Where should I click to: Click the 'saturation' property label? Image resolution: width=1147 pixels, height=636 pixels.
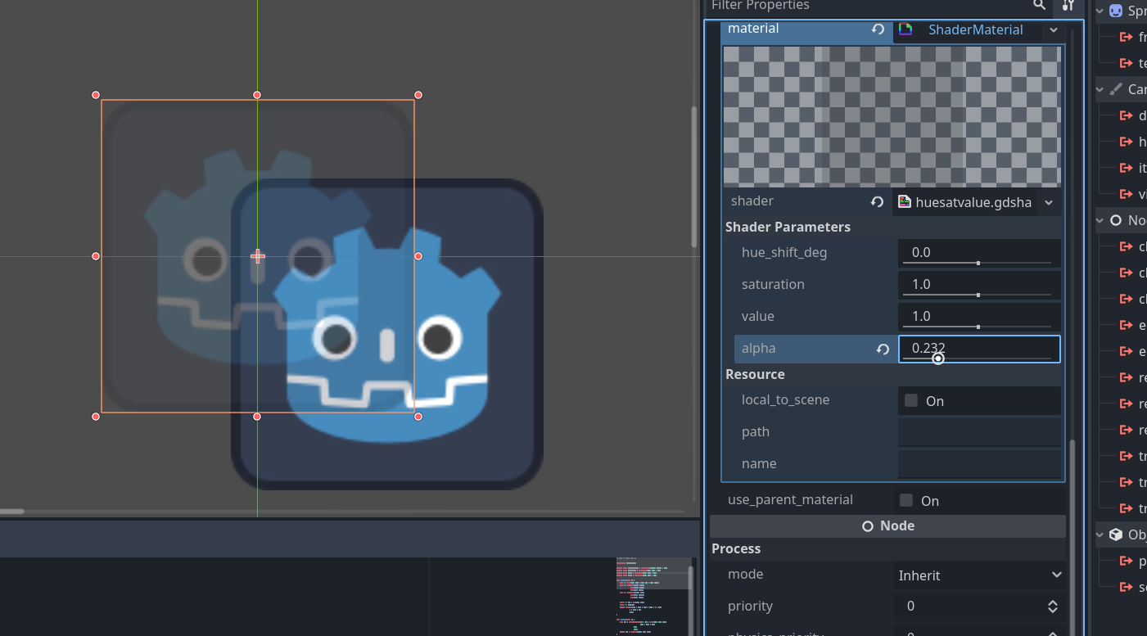pyautogui.click(x=773, y=285)
